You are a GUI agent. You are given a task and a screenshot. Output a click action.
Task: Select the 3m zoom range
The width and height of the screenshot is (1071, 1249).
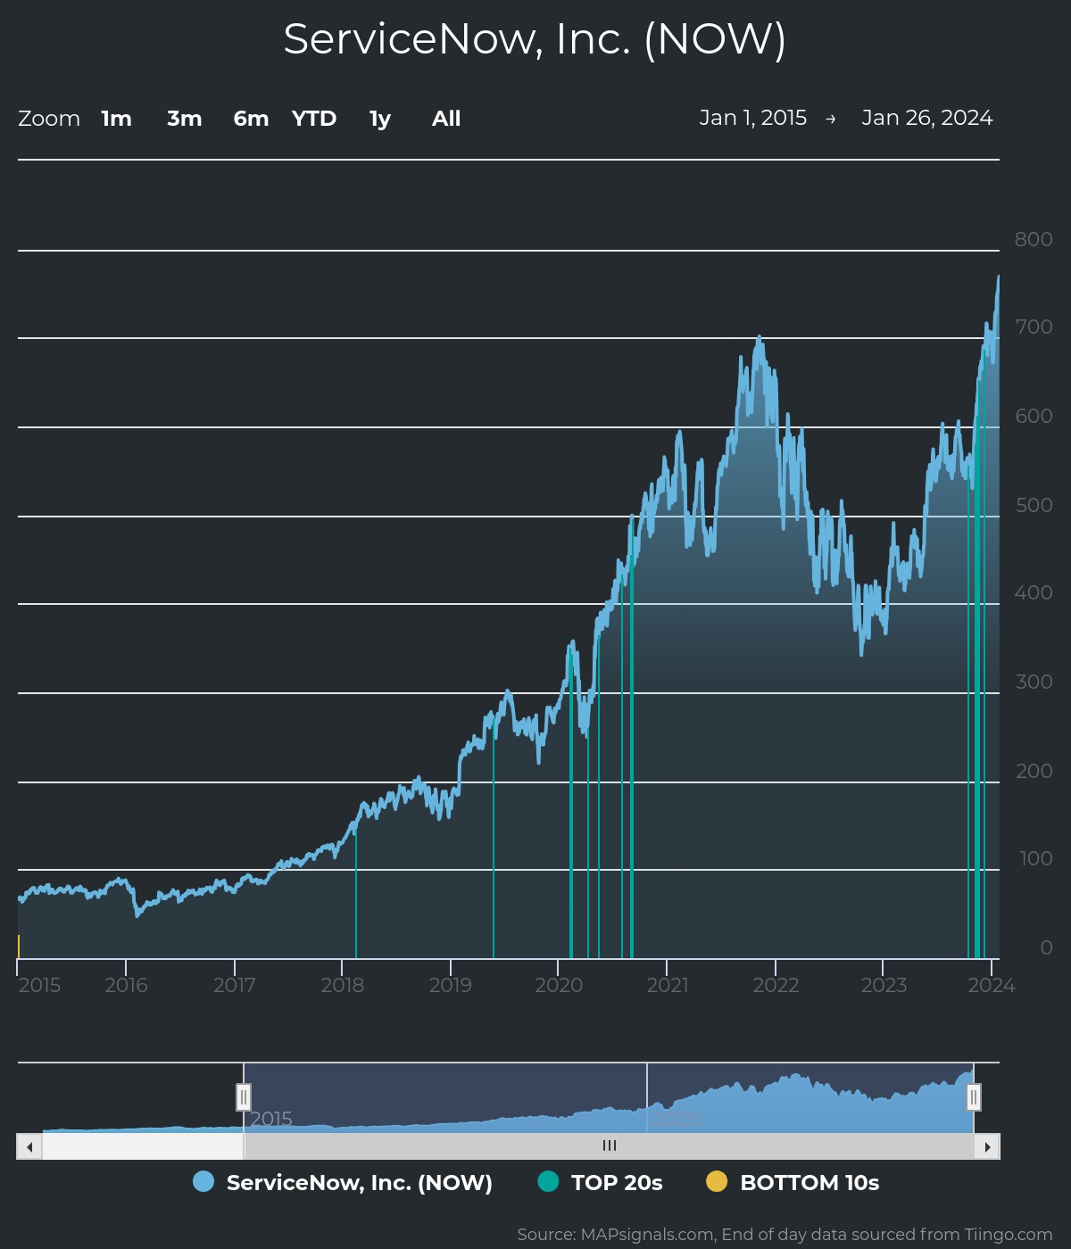tap(185, 119)
